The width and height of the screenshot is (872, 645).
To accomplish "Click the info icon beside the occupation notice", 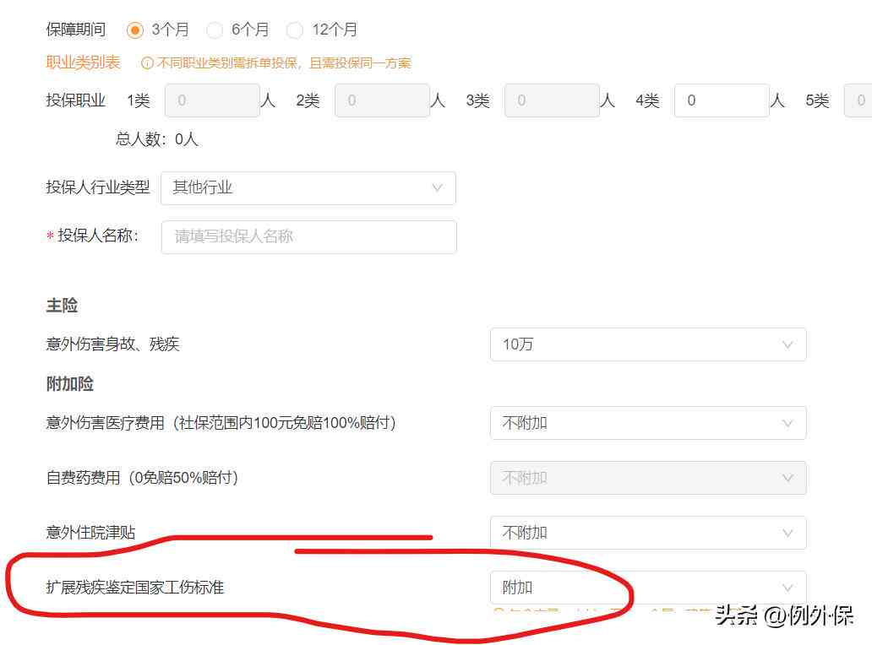I will tap(147, 63).
